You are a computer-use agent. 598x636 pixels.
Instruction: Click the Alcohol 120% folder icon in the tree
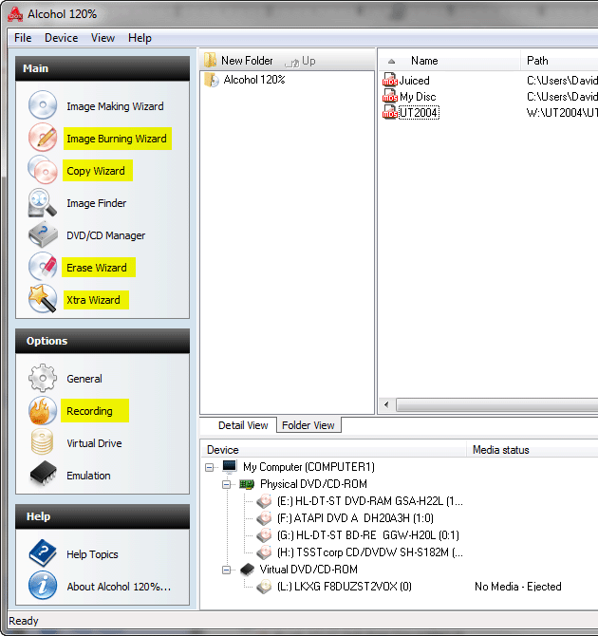click(x=212, y=80)
